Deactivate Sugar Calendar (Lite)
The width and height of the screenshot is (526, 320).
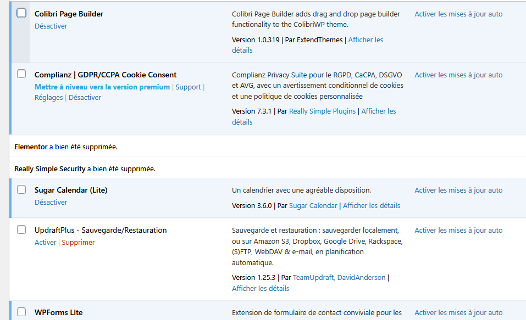51,202
